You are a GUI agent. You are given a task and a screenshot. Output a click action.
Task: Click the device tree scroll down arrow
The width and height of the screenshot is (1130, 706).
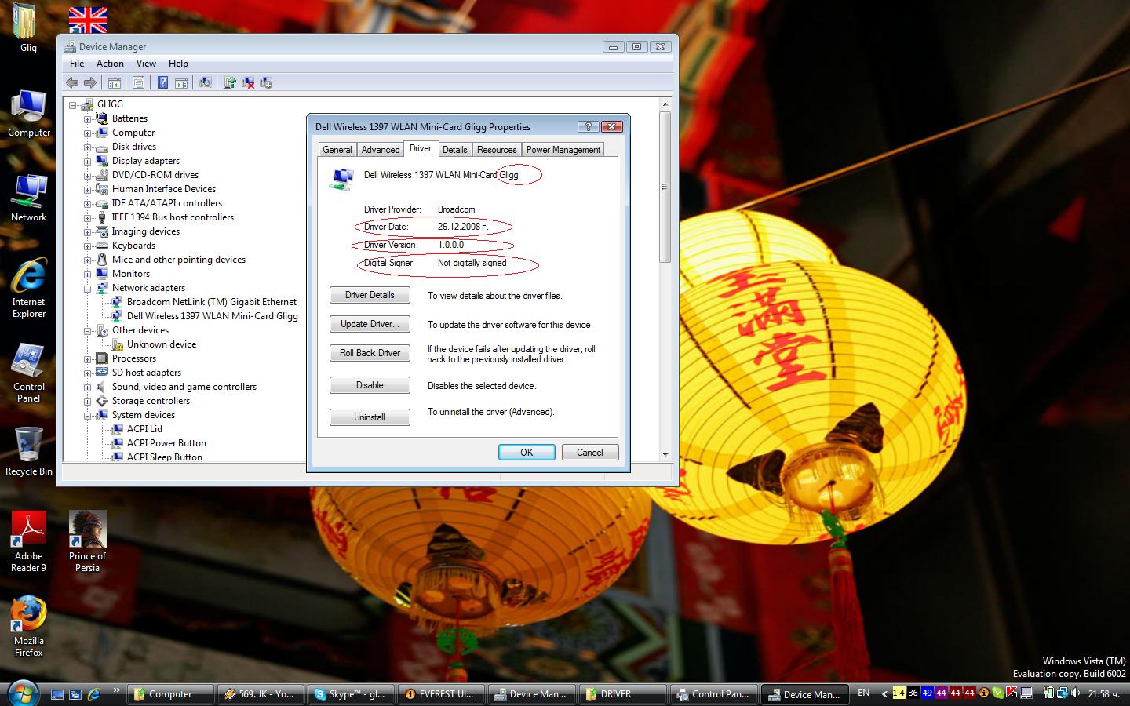coord(665,454)
